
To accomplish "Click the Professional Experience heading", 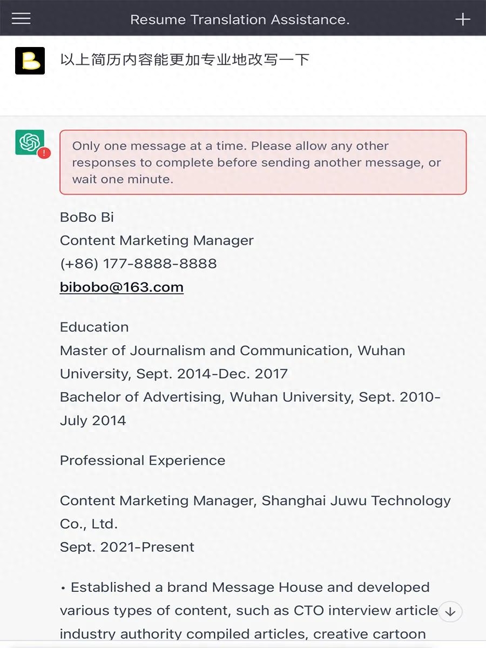I will pyautogui.click(x=143, y=461).
